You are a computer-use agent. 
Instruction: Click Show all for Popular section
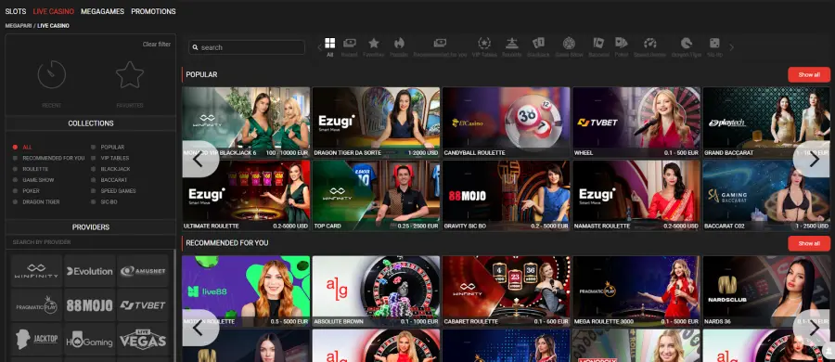coord(809,74)
